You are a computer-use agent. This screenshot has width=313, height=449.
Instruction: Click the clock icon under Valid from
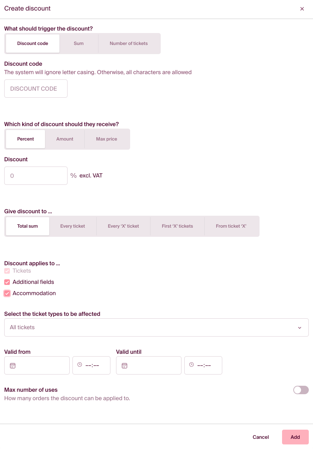click(x=80, y=365)
